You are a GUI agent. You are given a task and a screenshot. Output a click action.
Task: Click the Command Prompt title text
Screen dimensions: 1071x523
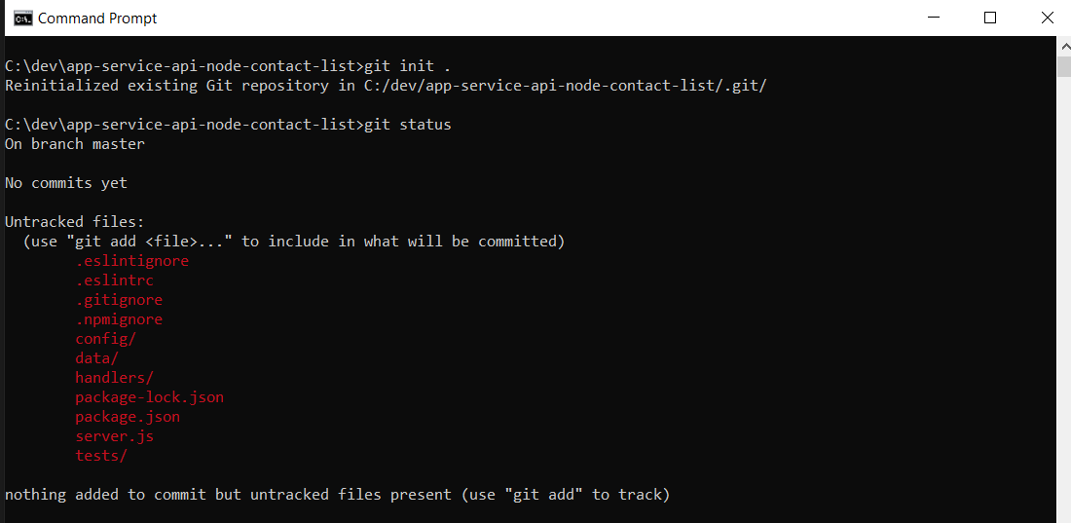97,19
